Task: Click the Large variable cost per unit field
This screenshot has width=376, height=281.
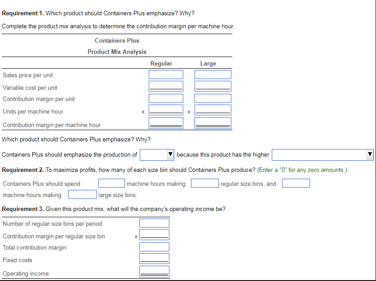Action: point(212,85)
